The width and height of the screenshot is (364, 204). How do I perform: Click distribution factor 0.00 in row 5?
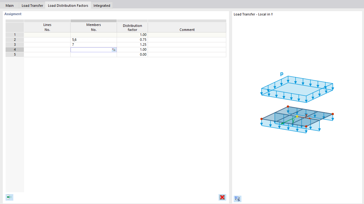(132, 54)
